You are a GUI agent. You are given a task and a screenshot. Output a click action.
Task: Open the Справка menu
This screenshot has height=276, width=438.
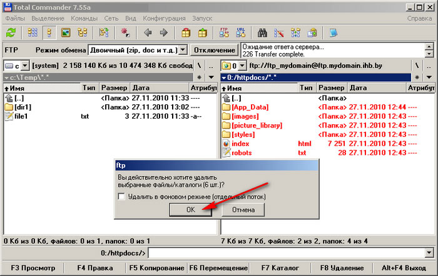419,18
